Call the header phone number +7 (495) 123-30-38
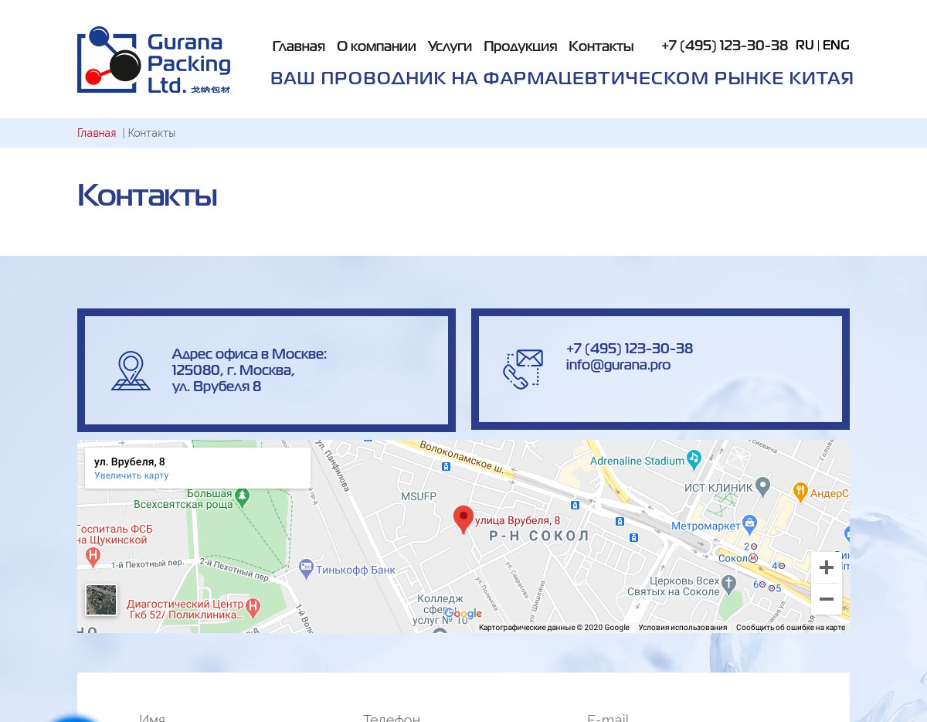 point(725,46)
